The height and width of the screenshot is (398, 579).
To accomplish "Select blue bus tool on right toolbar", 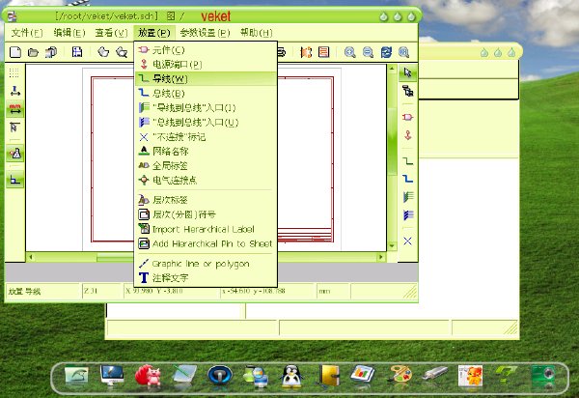I will [x=407, y=179].
